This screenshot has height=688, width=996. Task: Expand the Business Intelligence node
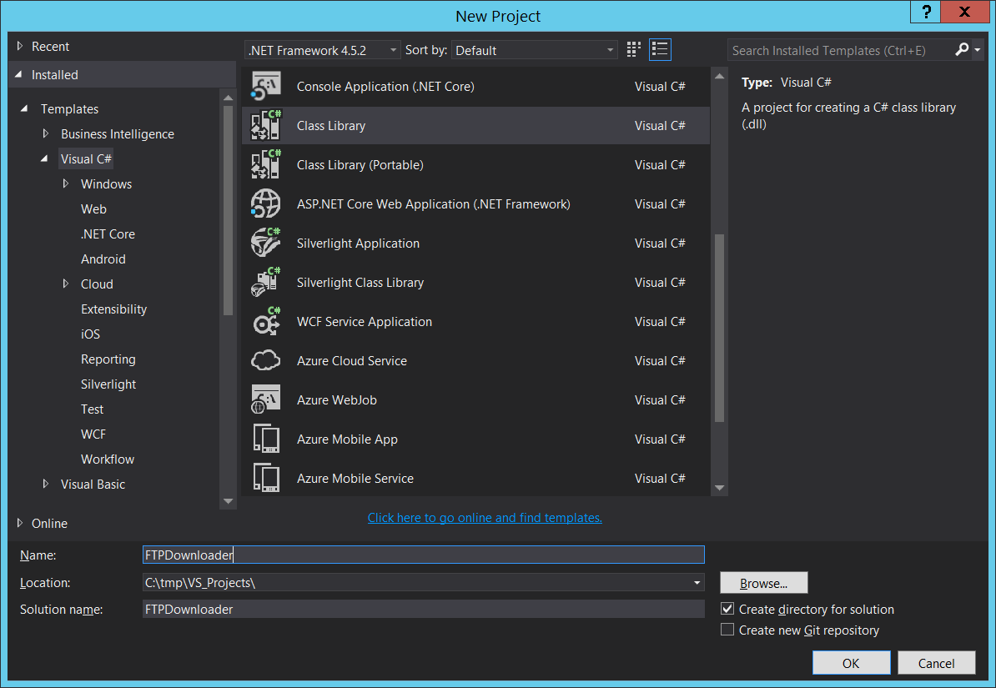click(x=46, y=133)
